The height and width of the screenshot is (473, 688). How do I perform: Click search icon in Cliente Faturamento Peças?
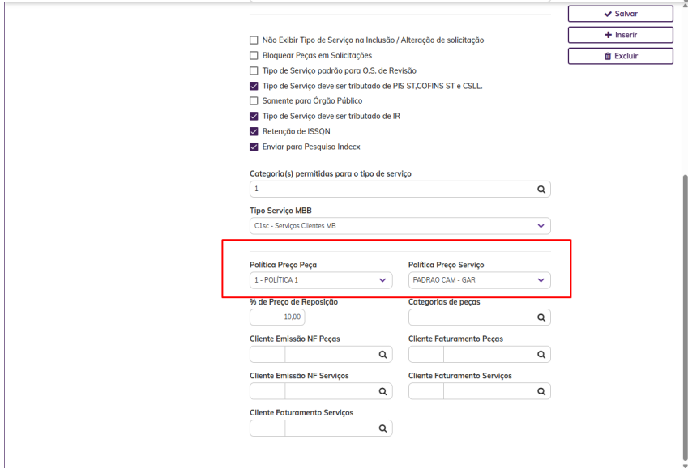541,355
